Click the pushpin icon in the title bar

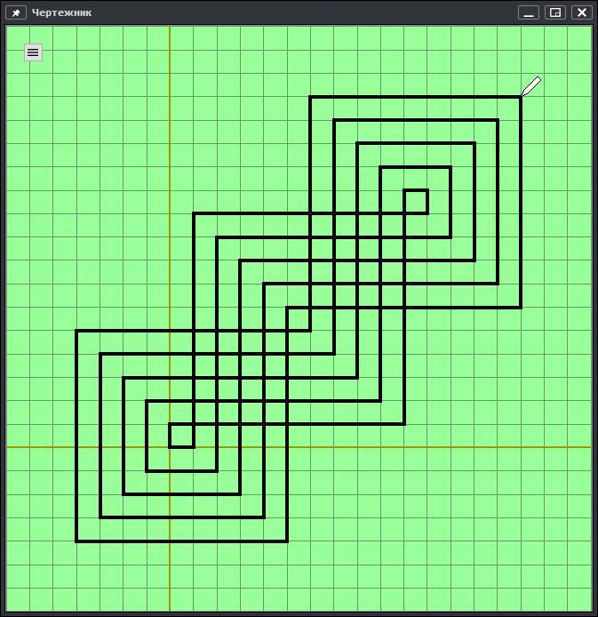point(15,12)
